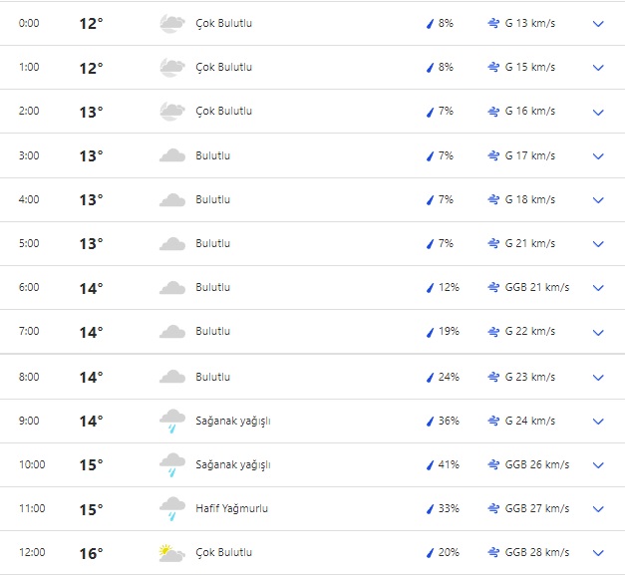Click the light rain icon at 11:00

172,509
